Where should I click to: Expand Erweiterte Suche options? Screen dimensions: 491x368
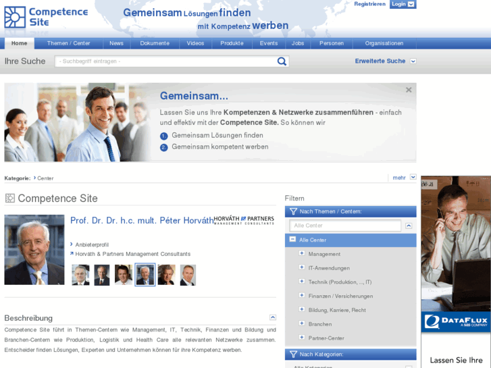[413, 61]
